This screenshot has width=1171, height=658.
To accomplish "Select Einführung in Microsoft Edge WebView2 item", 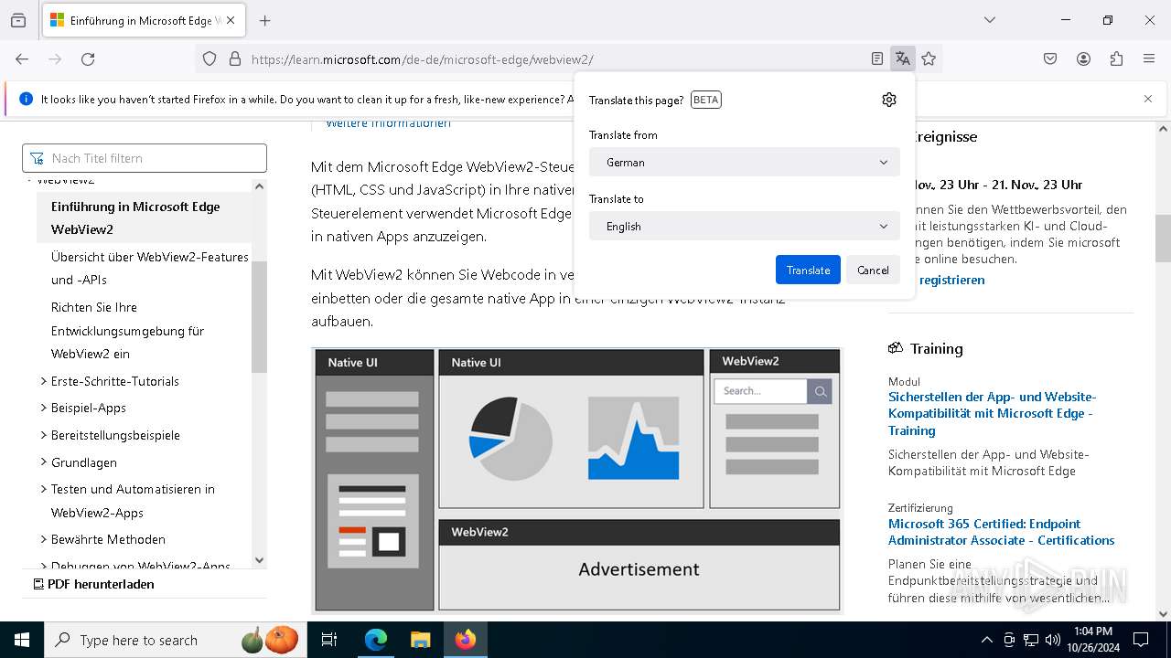I will [x=144, y=218].
